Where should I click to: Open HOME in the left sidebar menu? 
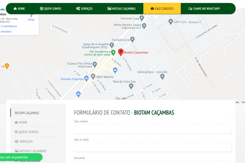(21, 122)
